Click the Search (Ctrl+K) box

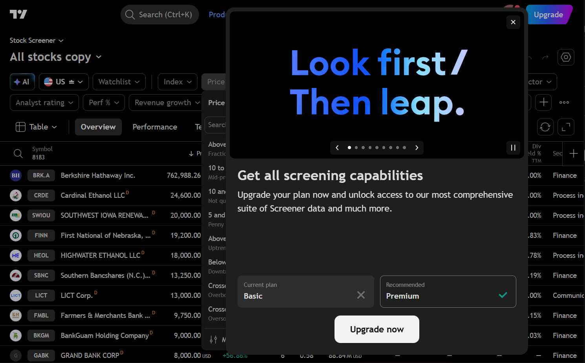[160, 15]
